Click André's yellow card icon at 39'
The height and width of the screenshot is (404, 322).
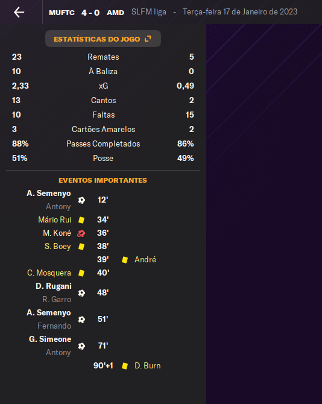tap(125, 260)
